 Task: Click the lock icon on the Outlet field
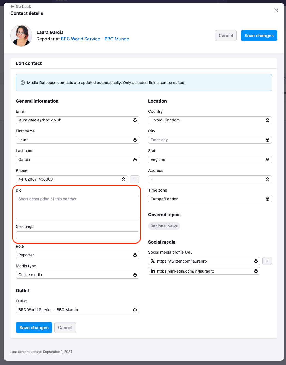[x=135, y=309]
